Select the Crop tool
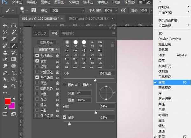 5,39
